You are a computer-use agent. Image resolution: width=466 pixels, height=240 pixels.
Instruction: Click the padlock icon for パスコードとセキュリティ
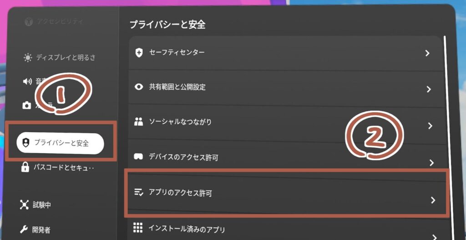point(25,167)
